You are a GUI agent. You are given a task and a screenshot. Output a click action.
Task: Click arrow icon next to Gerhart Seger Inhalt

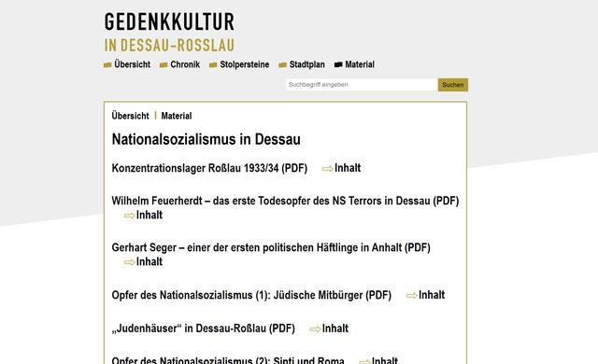pyautogui.click(x=129, y=262)
